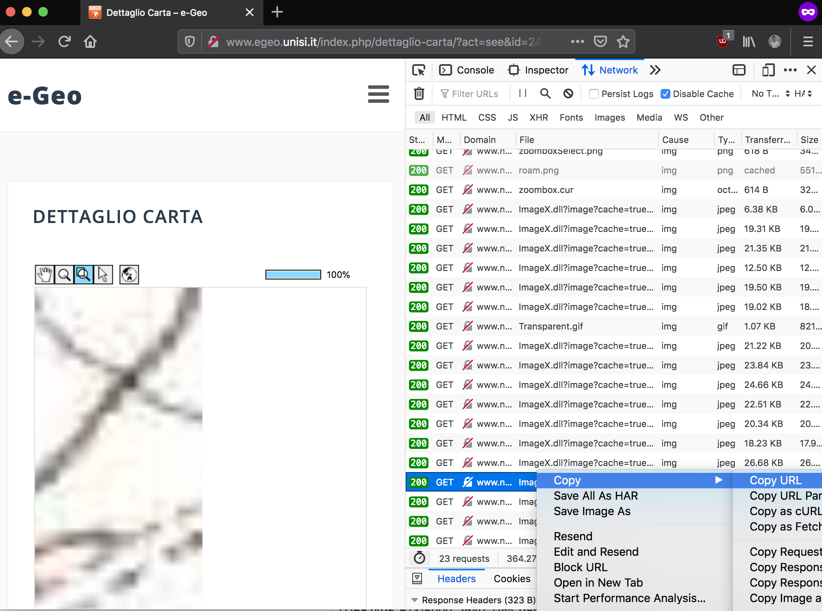Viewport: 822px width, 611px height.
Task: Filter requests by CSS
Action: coord(487,117)
